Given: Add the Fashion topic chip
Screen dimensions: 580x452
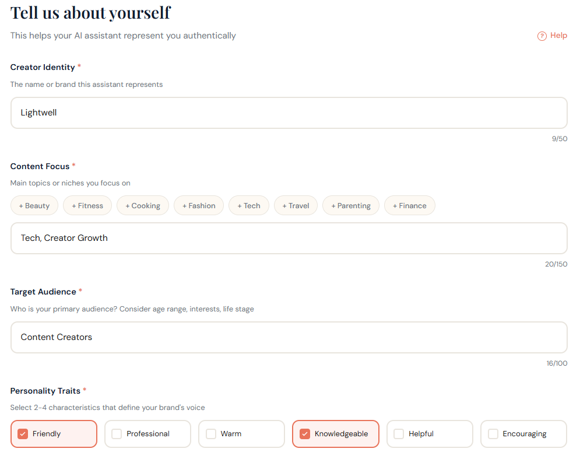Looking at the screenshot, I should coord(198,205).
